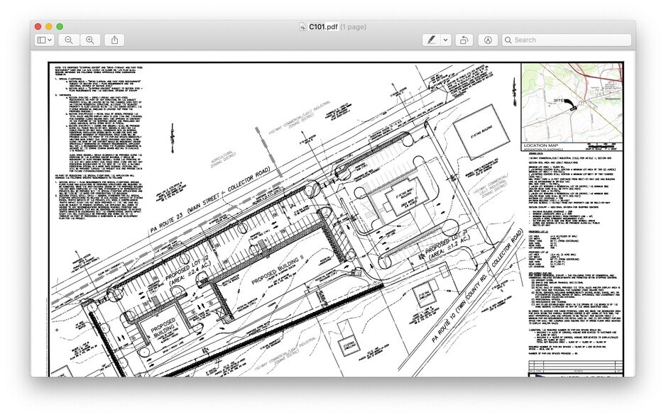Screen dimensions: 666x417
Task: Click the search magnifier icon
Action: click(x=508, y=40)
